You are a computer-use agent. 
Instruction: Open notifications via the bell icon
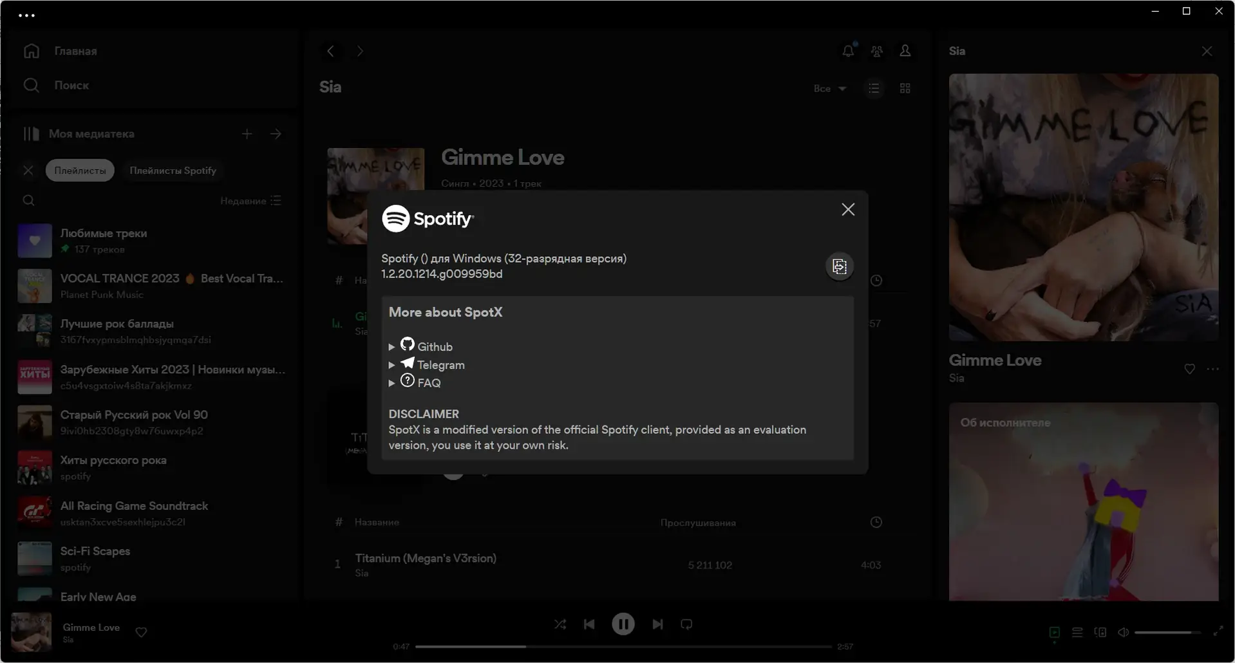[849, 51]
